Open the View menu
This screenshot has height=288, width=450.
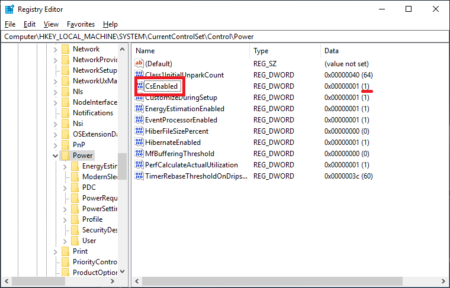[x=51, y=24]
